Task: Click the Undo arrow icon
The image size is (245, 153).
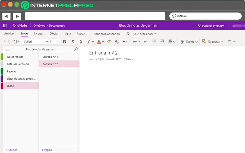Action: click(5, 42)
